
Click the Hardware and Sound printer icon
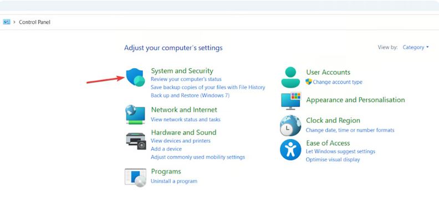tap(136, 141)
